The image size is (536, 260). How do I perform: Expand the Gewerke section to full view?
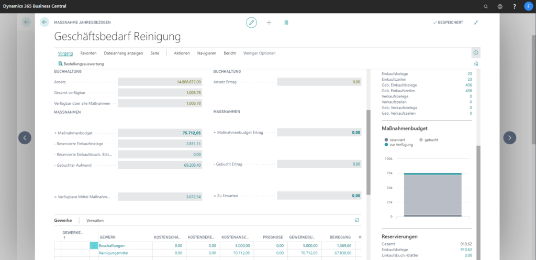point(357,221)
